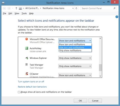120x106 pixels.
Task: Maximize the Notification Area Icons window
Action: (108, 2)
